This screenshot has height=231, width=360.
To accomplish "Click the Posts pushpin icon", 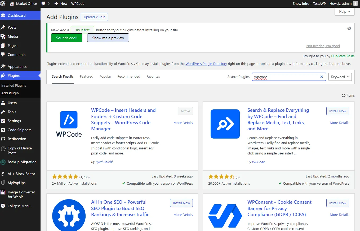I will 3,27.
